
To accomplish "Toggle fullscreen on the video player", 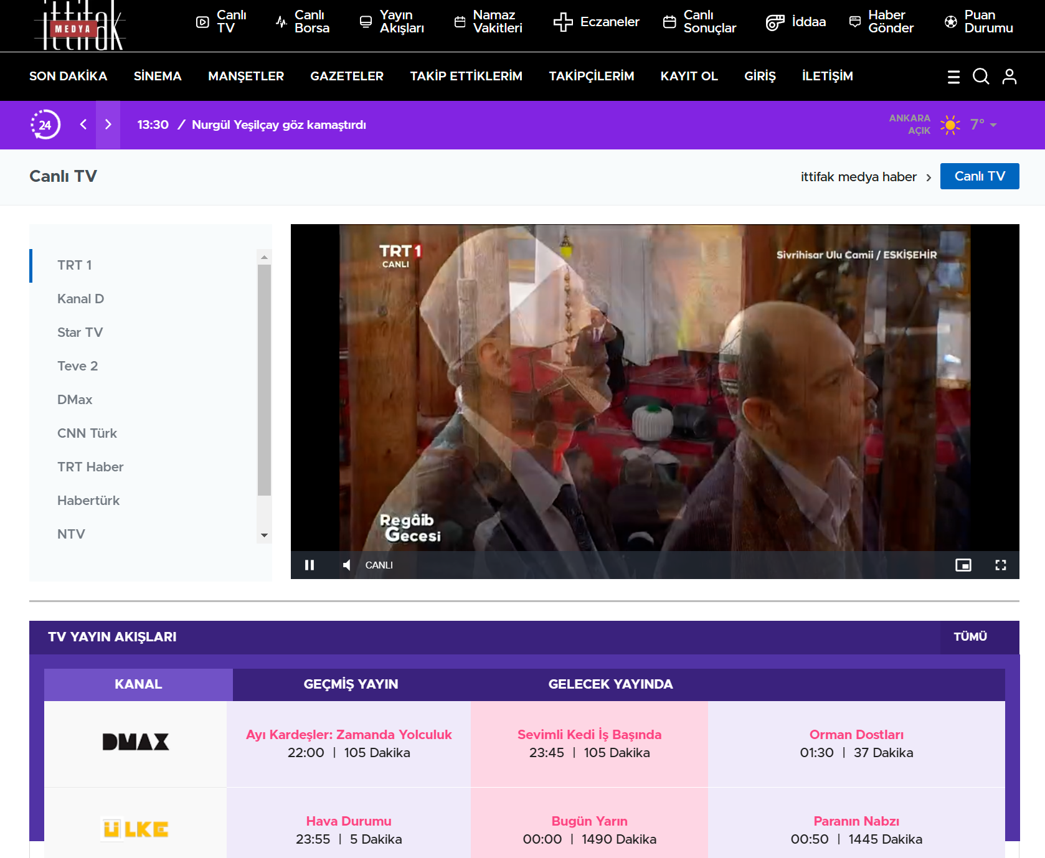I will (1001, 565).
